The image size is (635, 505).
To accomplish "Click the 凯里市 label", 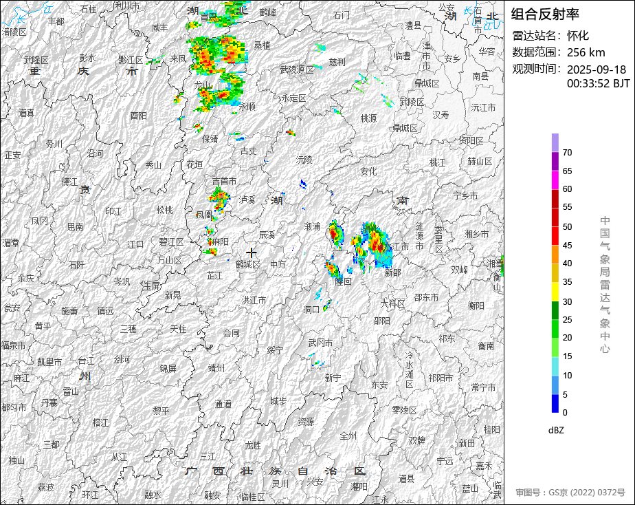I will 49,362.
